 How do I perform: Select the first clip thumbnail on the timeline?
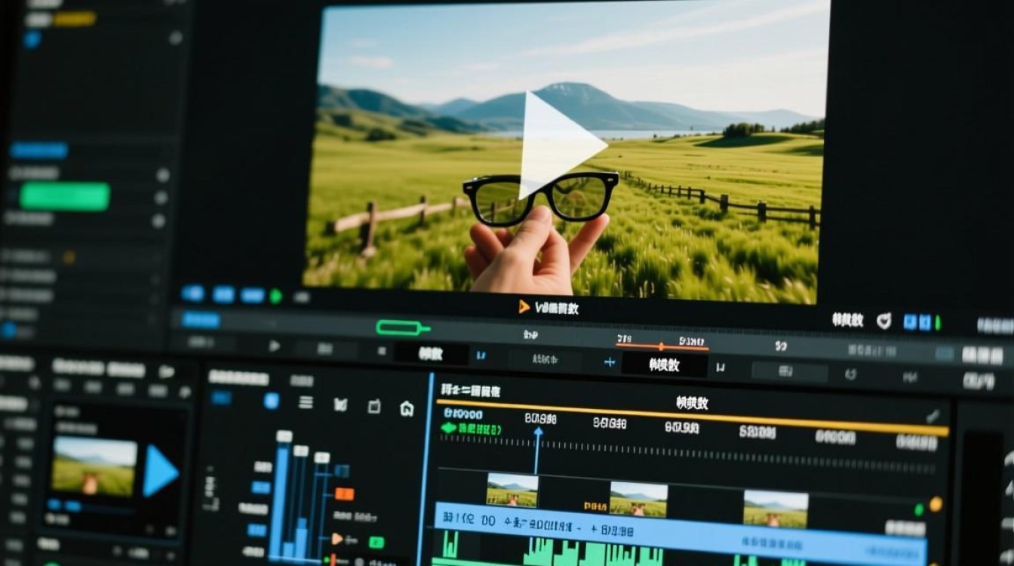click(512, 490)
